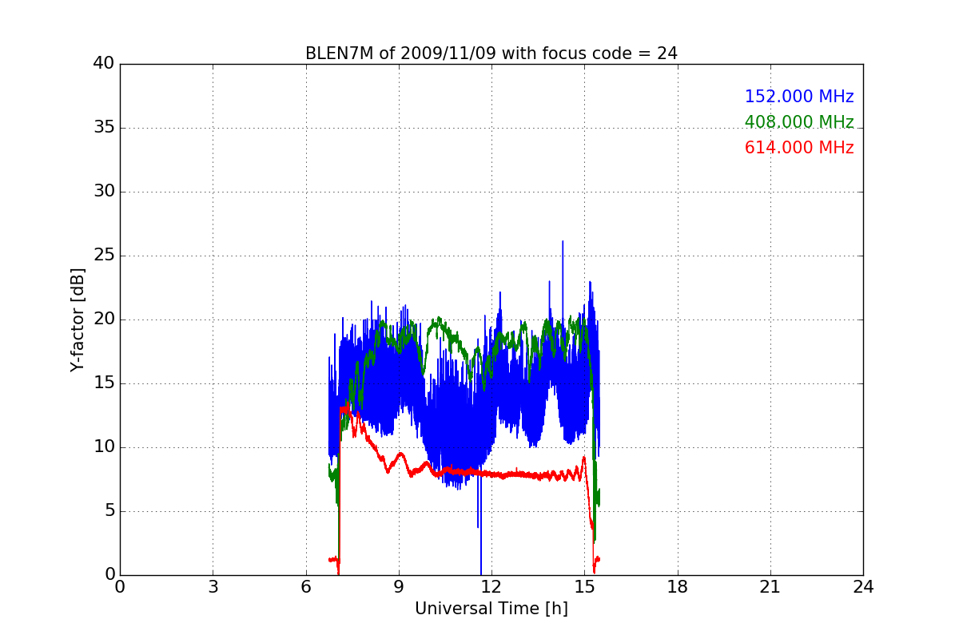Click the y-axis tick label 25
Screen dimensions: 959x639
click(104, 256)
